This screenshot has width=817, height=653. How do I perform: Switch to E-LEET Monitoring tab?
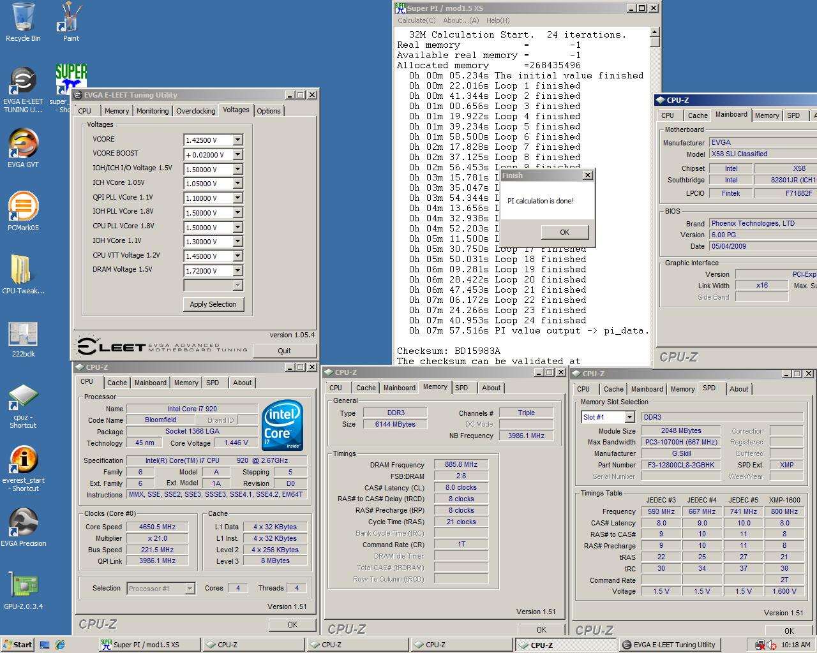coord(153,111)
